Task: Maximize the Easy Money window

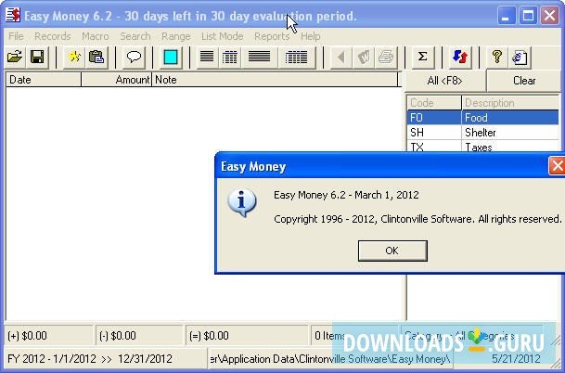Action: [528, 16]
